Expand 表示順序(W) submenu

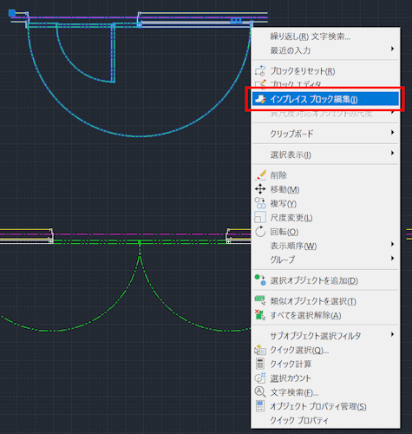tap(325, 246)
